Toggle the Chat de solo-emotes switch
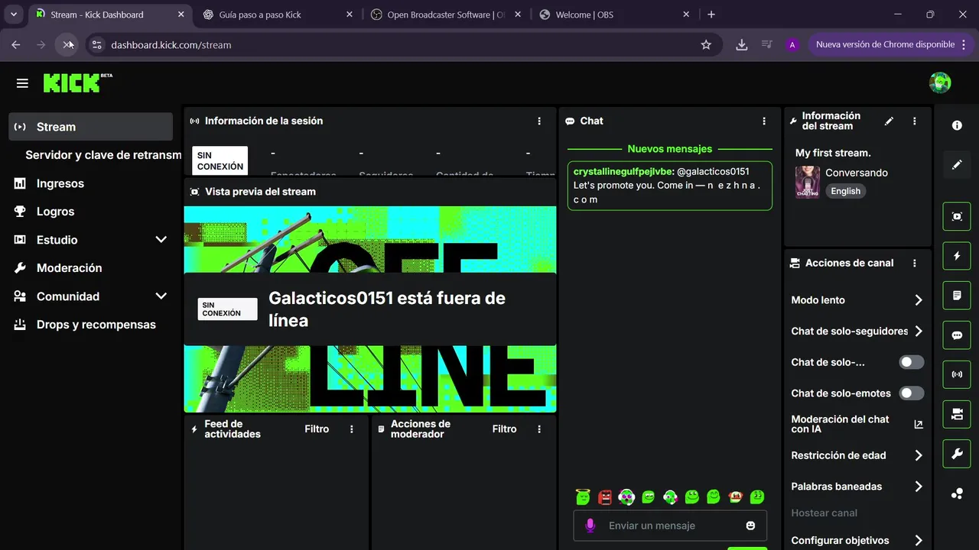Viewport: 979px width, 550px height. click(x=911, y=393)
